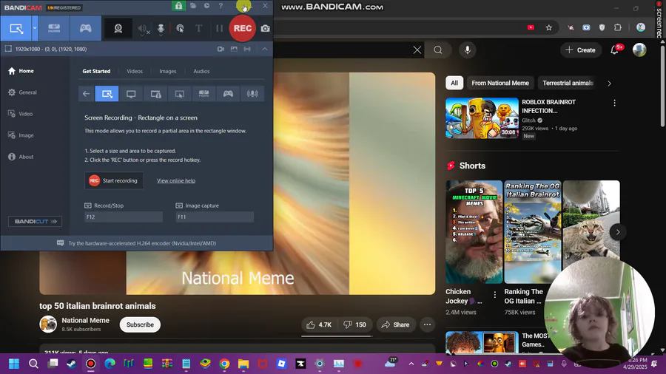
Task: Take a screenshot with the camera icon
Action: (265, 28)
